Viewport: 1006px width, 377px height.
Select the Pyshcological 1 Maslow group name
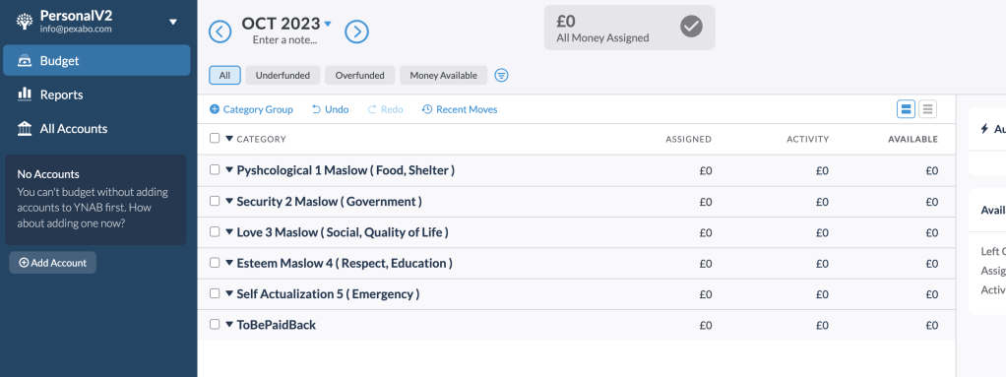click(x=346, y=170)
